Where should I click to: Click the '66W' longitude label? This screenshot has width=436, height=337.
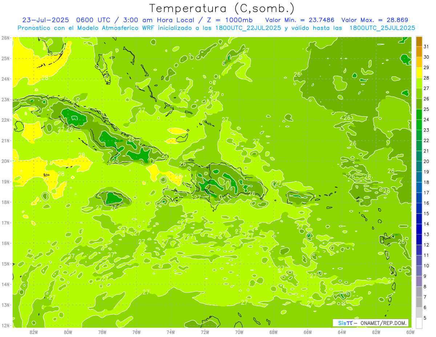coord(308,332)
